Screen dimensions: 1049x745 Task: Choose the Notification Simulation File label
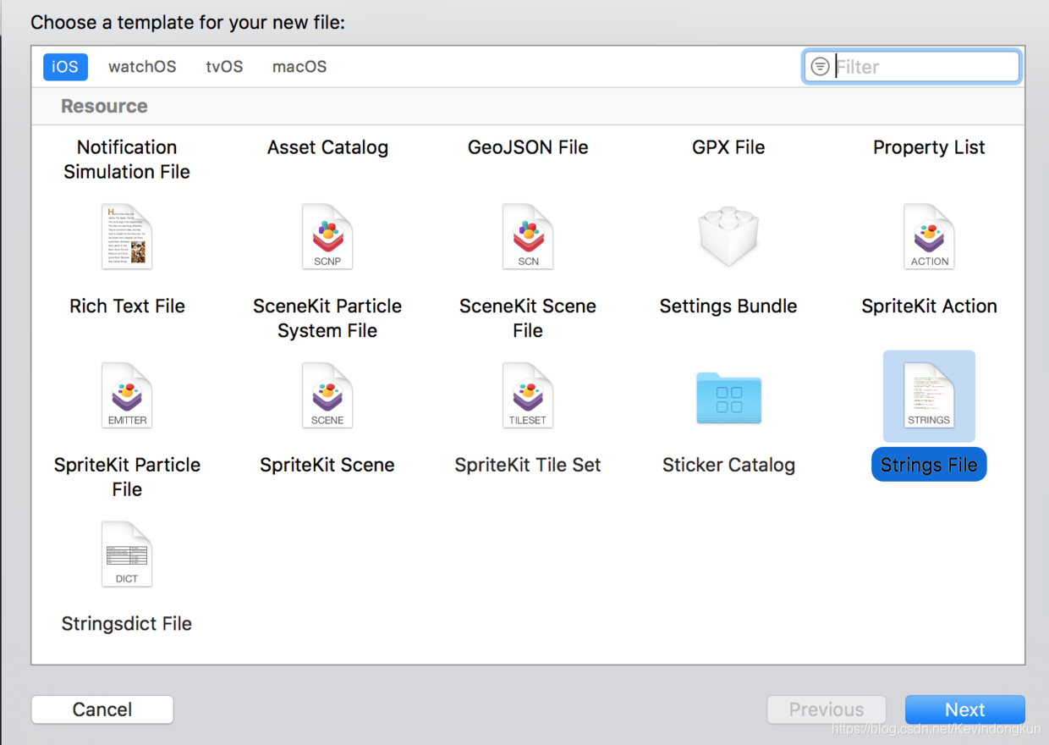pos(127,159)
